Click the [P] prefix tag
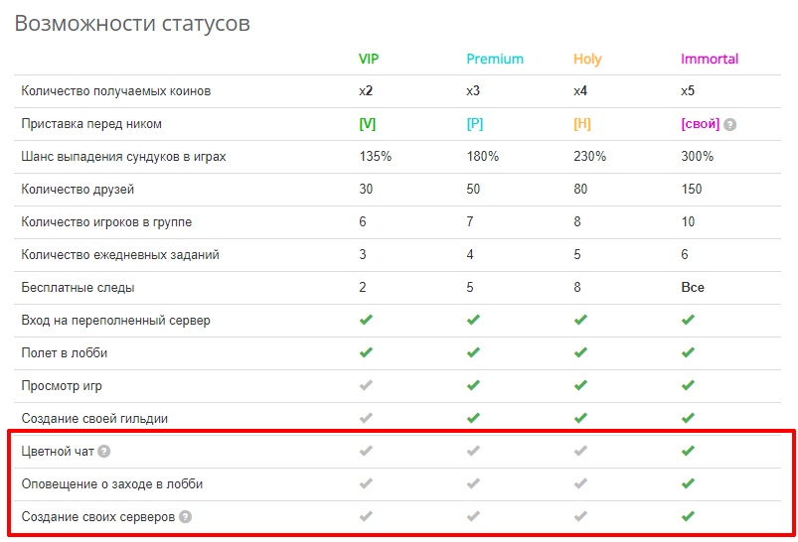 tap(475, 124)
